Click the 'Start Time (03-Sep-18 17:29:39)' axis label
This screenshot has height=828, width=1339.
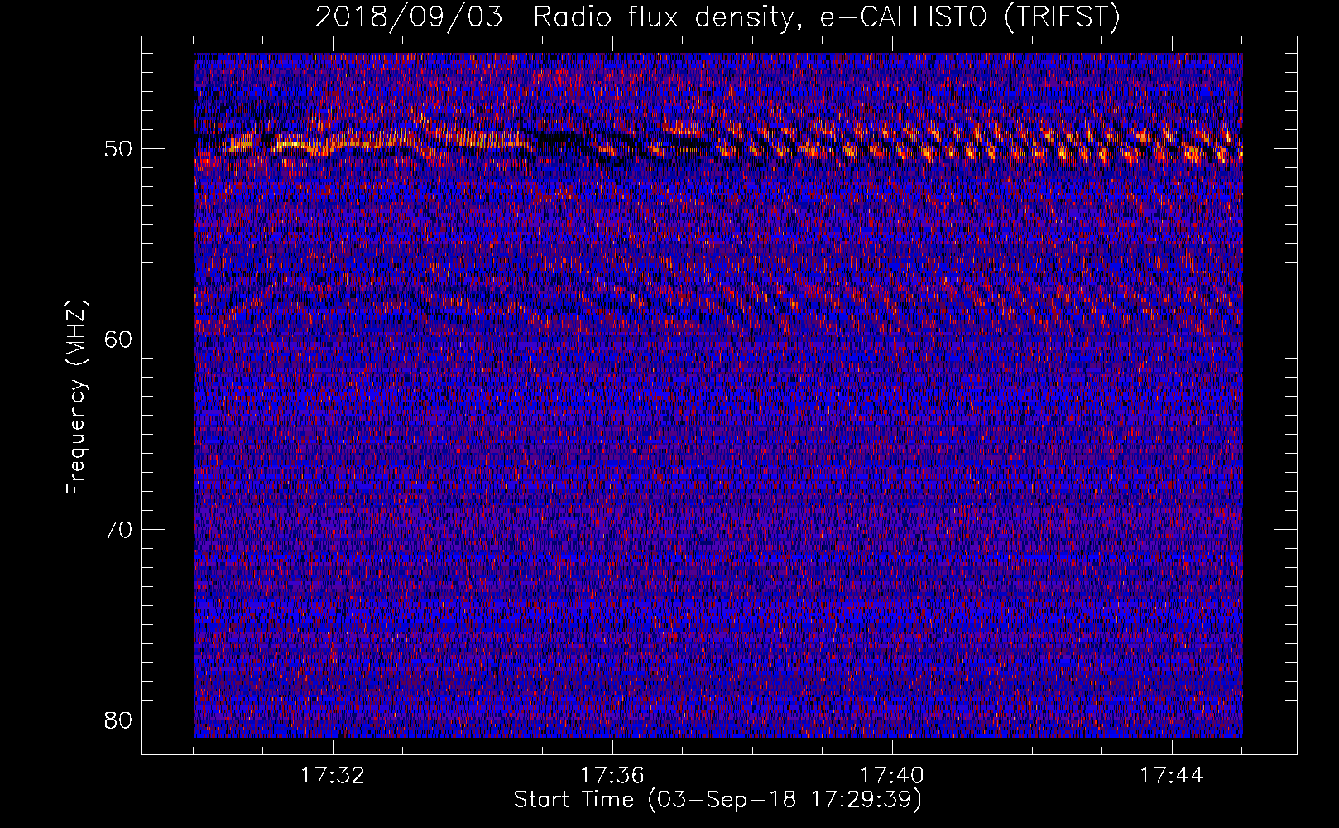tap(717, 800)
